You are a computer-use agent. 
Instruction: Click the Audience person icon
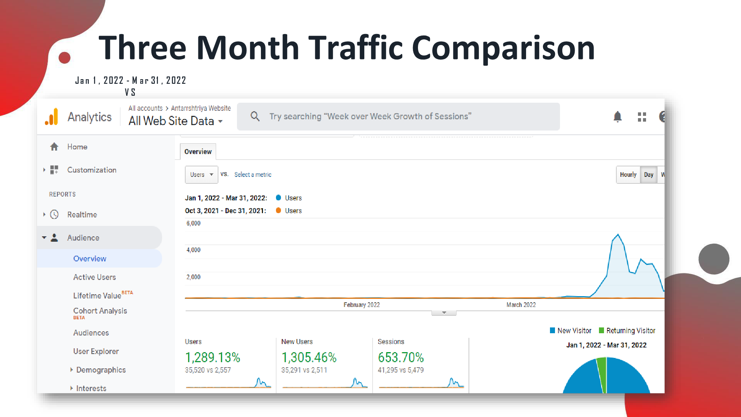[x=54, y=238]
